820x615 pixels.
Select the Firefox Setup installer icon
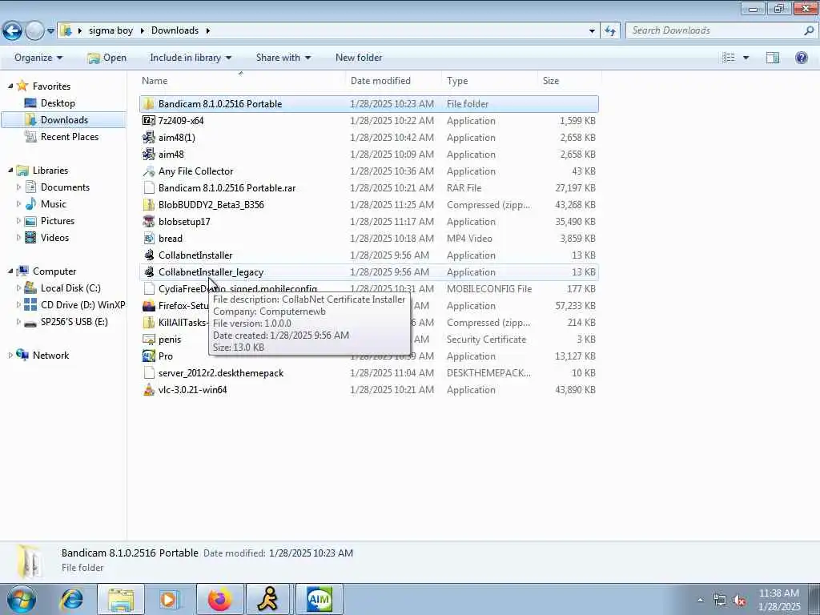(x=148, y=305)
